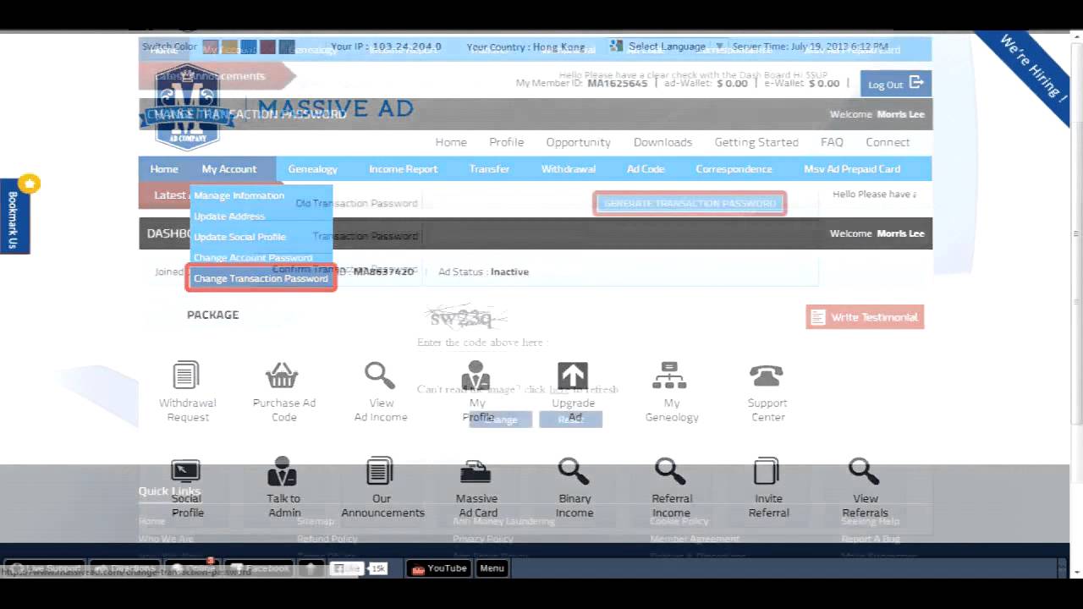Click the Invite Referral icon
Viewport: 1083px width, 609px height.
(767, 471)
